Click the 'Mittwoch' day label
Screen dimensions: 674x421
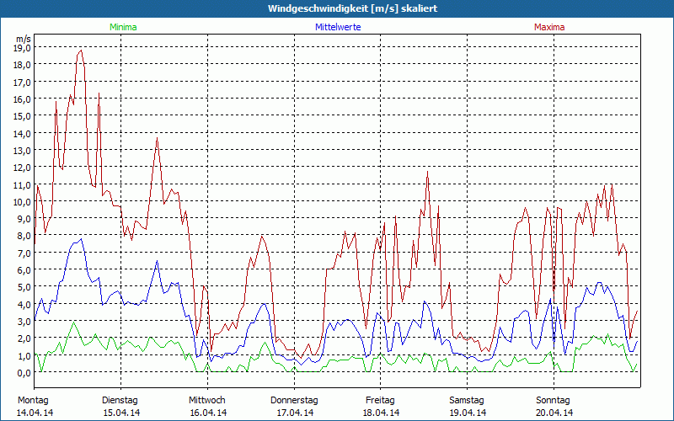(x=207, y=401)
